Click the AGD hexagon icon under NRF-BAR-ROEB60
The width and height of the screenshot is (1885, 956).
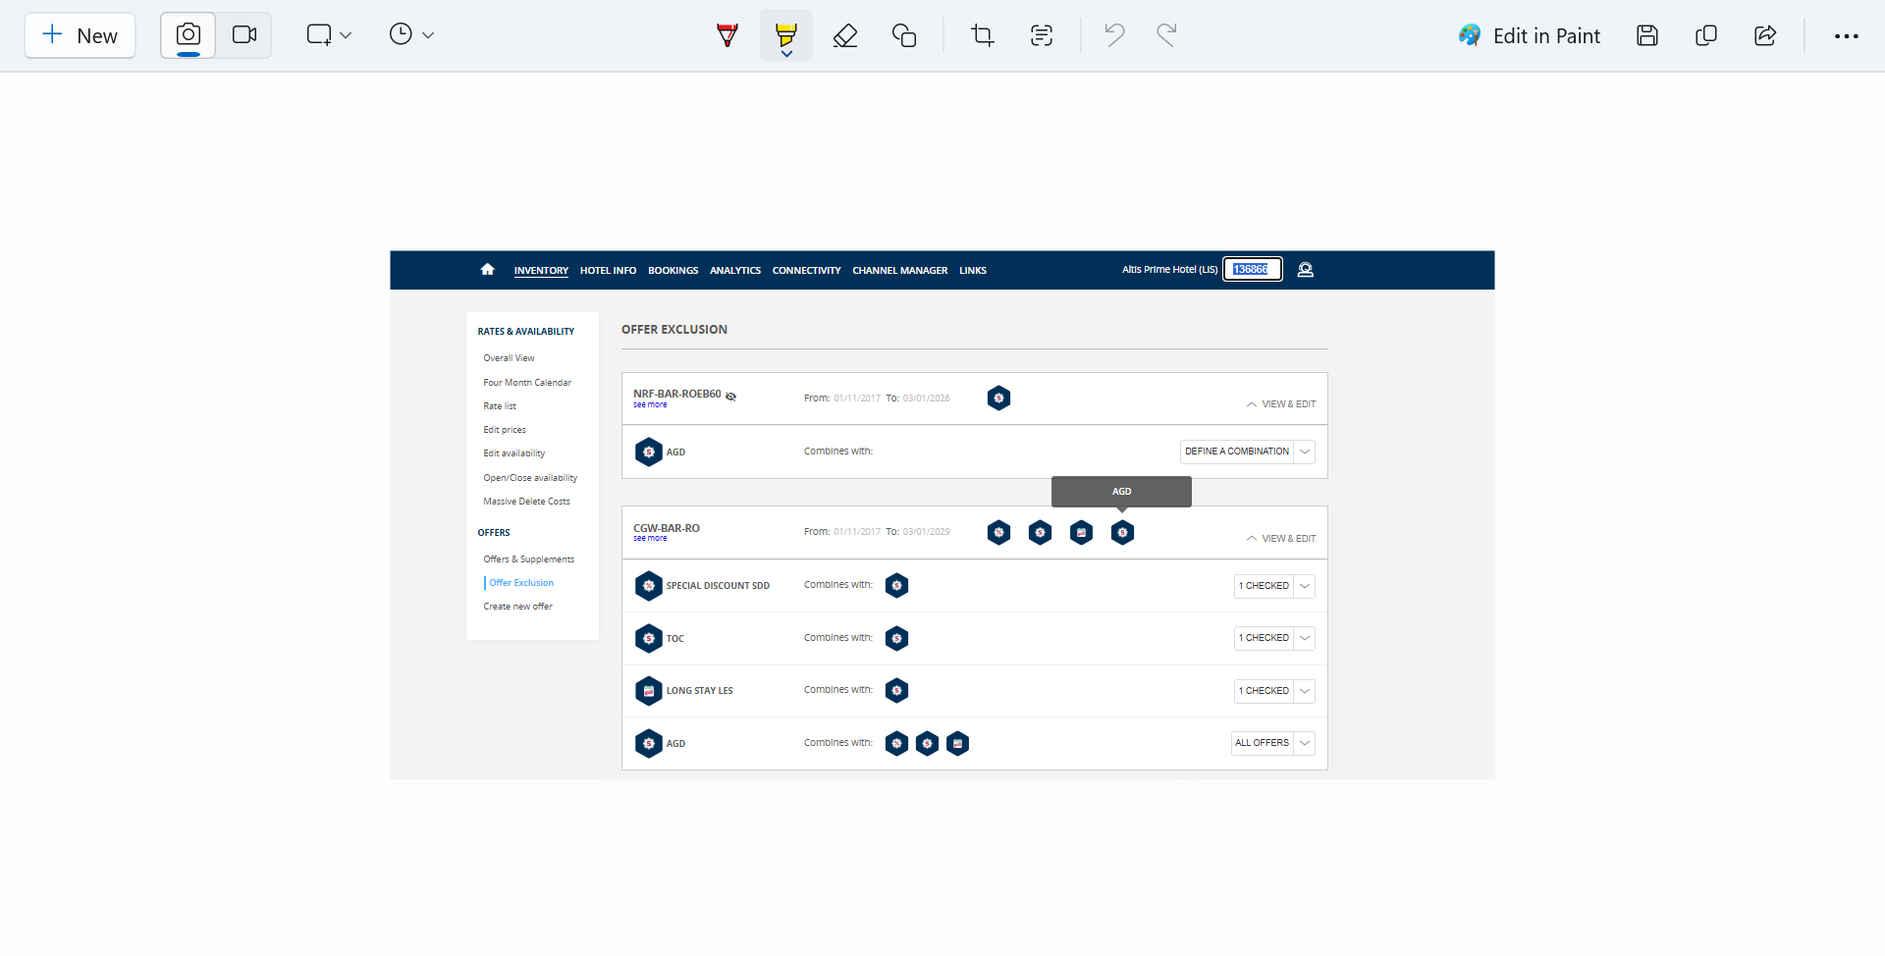click(648, 452)
